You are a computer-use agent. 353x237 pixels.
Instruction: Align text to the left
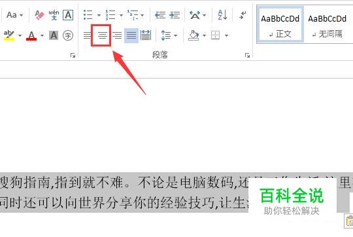pos(88,35)
